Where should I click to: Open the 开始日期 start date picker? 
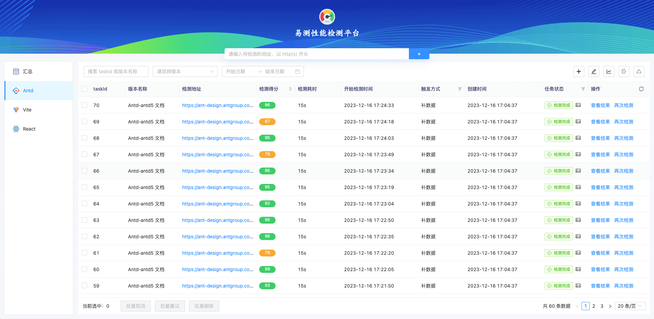pos(239,71)
